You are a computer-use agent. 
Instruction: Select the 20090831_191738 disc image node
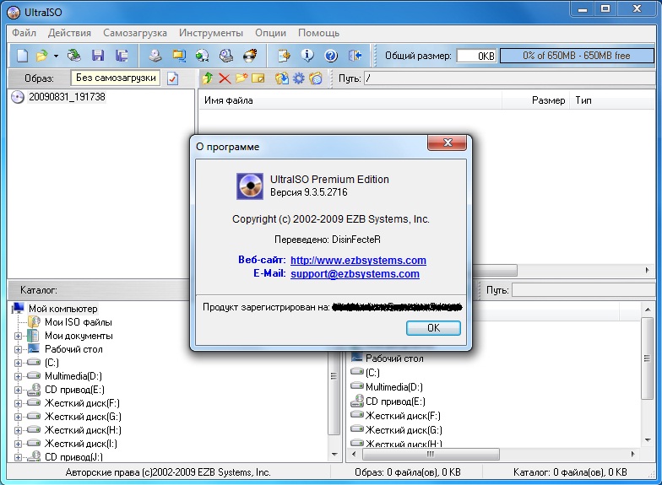[x=67, y=97]
